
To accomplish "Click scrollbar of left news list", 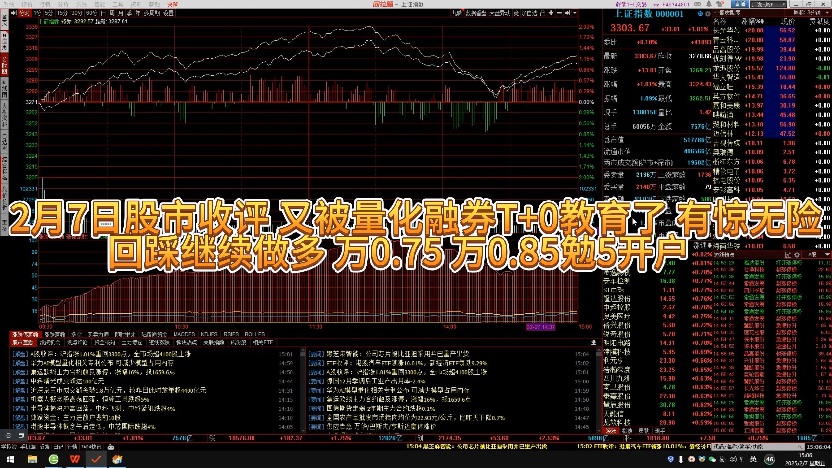I will (303, 390).
